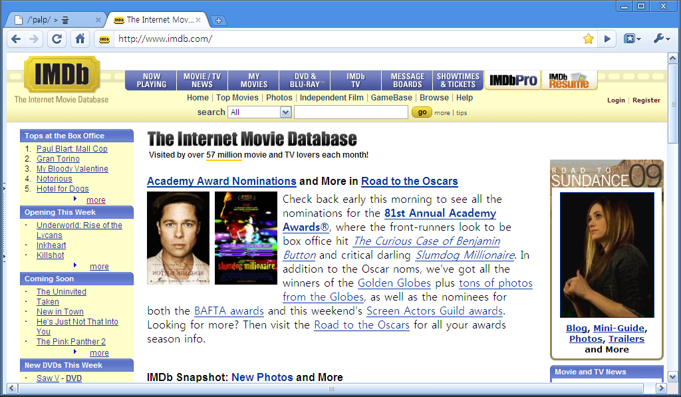Open the page menu icon
Image resolution: width=681 pixels, height=397 pixels.
pyautogui.click(x=632, y=39)
